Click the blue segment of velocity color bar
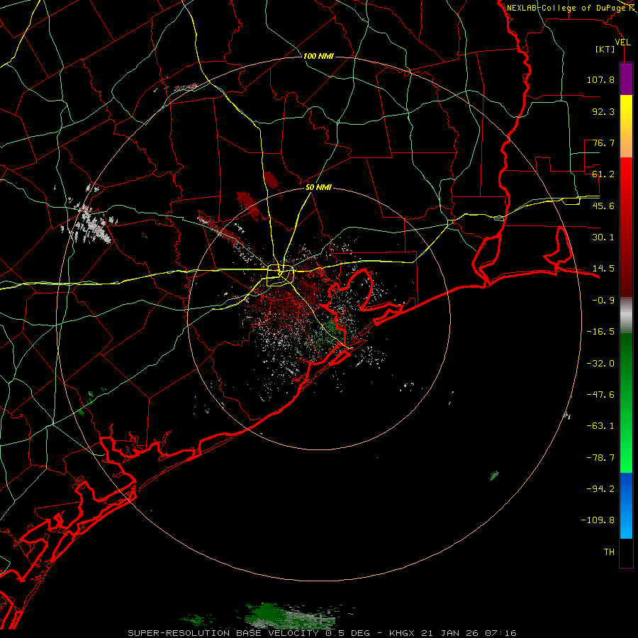Viewport: 638px width, 638px height. 626,505
